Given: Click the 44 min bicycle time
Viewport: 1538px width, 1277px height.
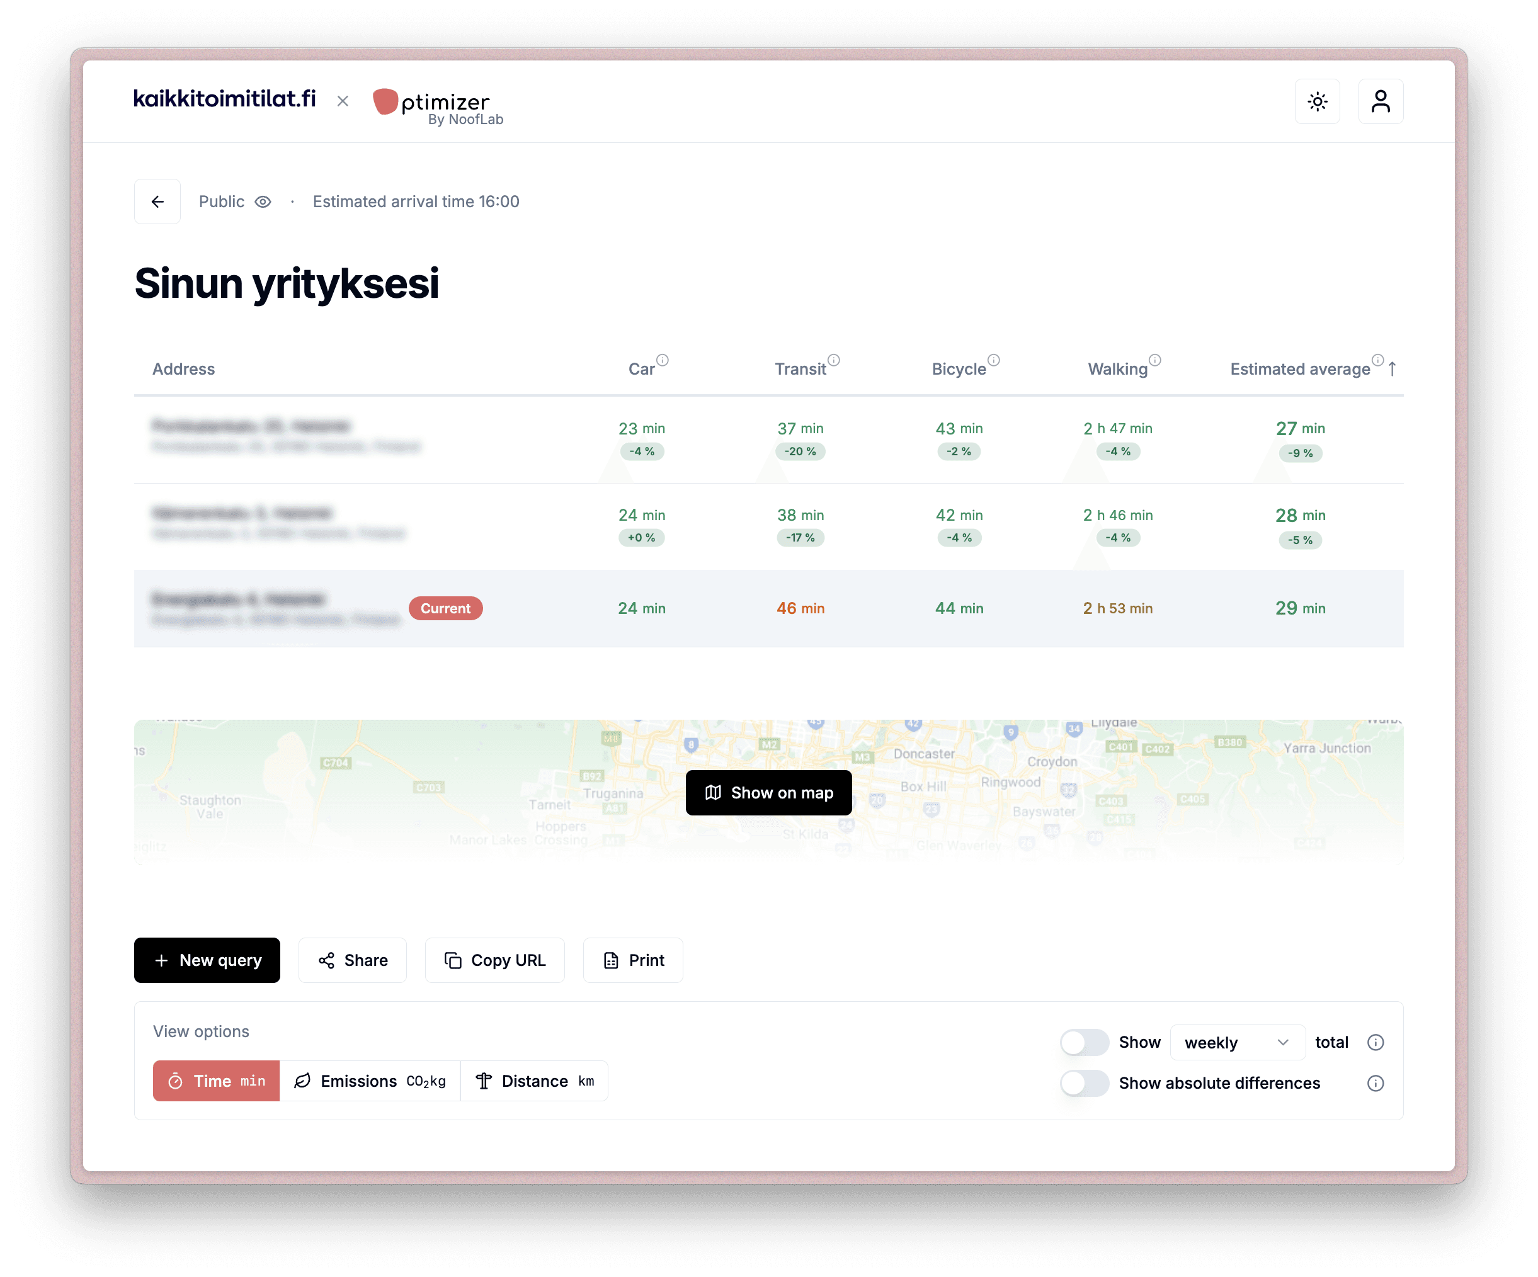Looking at the screenshot, I should coord(959,608).
